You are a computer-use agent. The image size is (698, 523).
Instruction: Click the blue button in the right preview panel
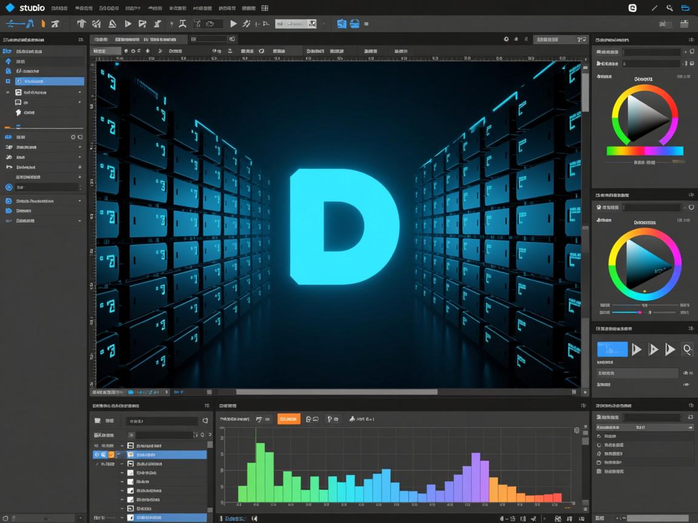[x=612, y=349]
